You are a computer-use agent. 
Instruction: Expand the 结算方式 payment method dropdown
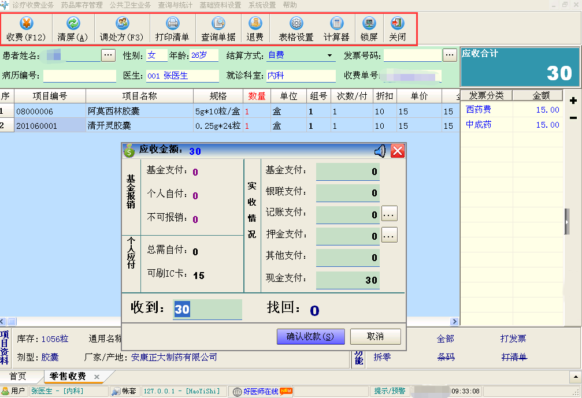[330, 56]
